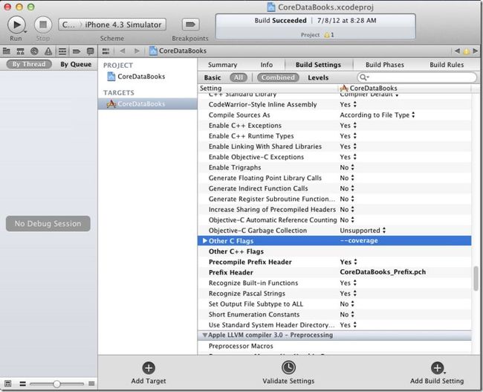The height and width of the screenshot is (392, 483).
Task: Open the Project navigator folder icon
Action: tap(7, 51)
